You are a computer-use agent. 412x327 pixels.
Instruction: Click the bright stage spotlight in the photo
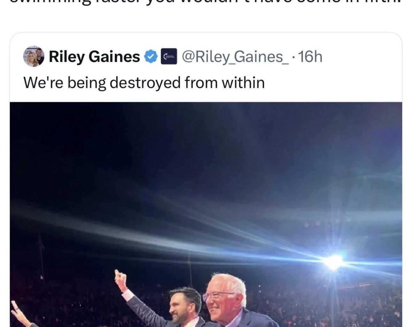333,262
